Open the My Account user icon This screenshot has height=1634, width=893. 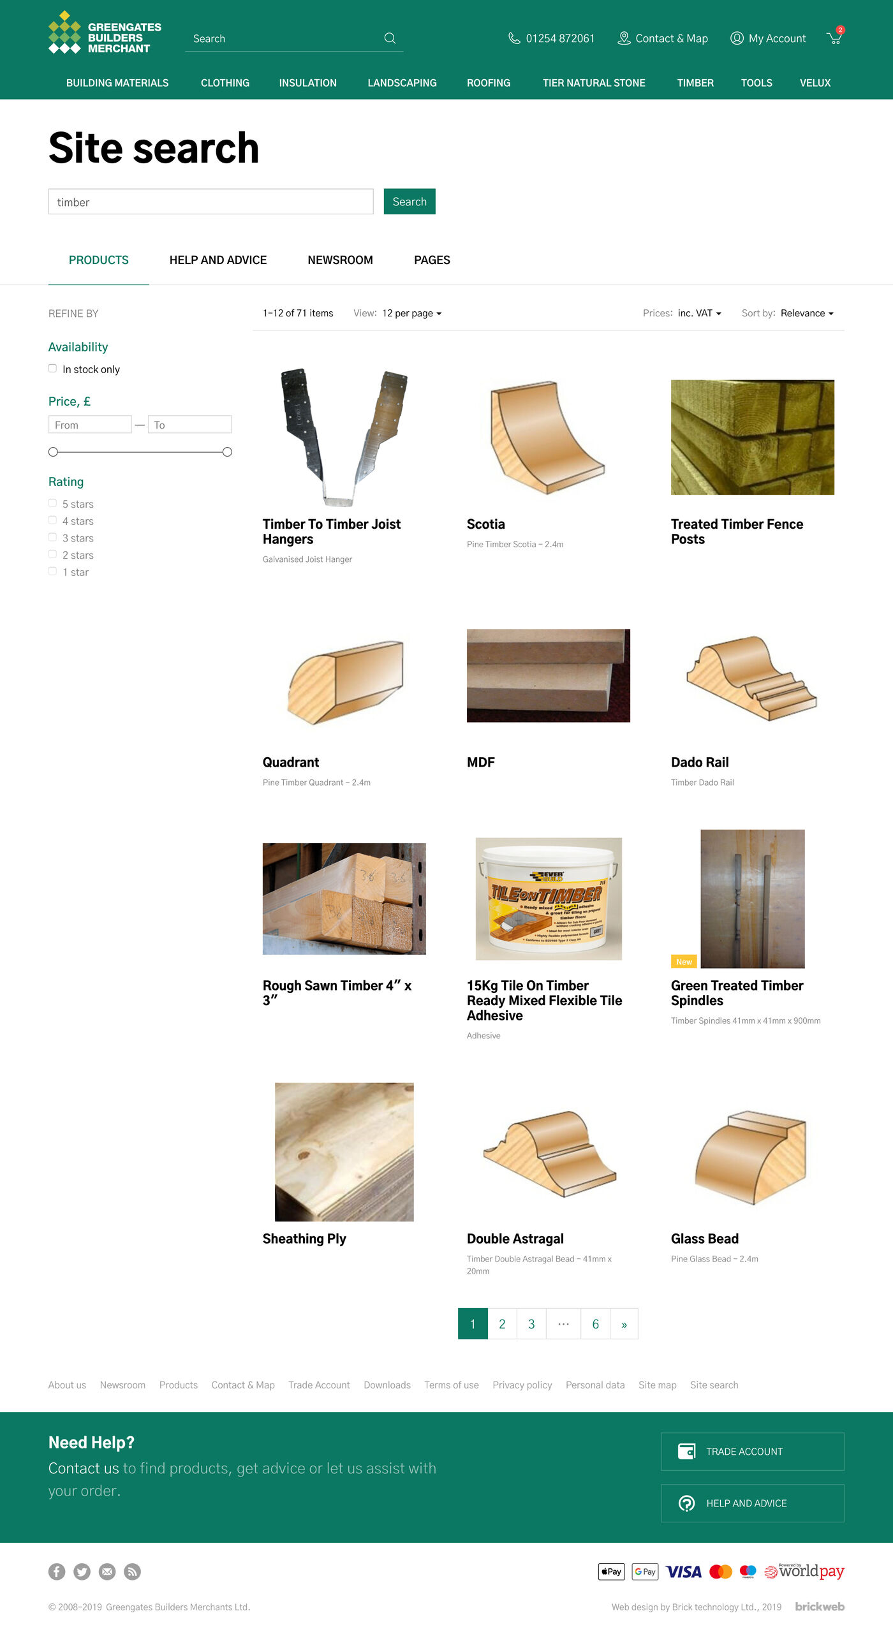coord(737,38)
